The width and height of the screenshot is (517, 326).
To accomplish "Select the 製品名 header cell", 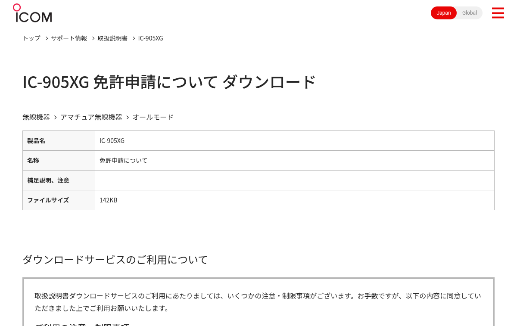I will pyautogui.click(x=59, y=141).
